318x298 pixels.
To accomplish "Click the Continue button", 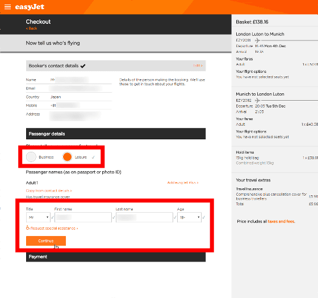I will tap(46, 241).
